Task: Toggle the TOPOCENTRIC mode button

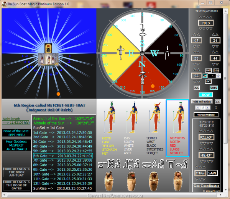Action: pos(206,115)
